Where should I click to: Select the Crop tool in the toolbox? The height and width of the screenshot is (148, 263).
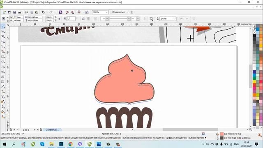point(3,37)
